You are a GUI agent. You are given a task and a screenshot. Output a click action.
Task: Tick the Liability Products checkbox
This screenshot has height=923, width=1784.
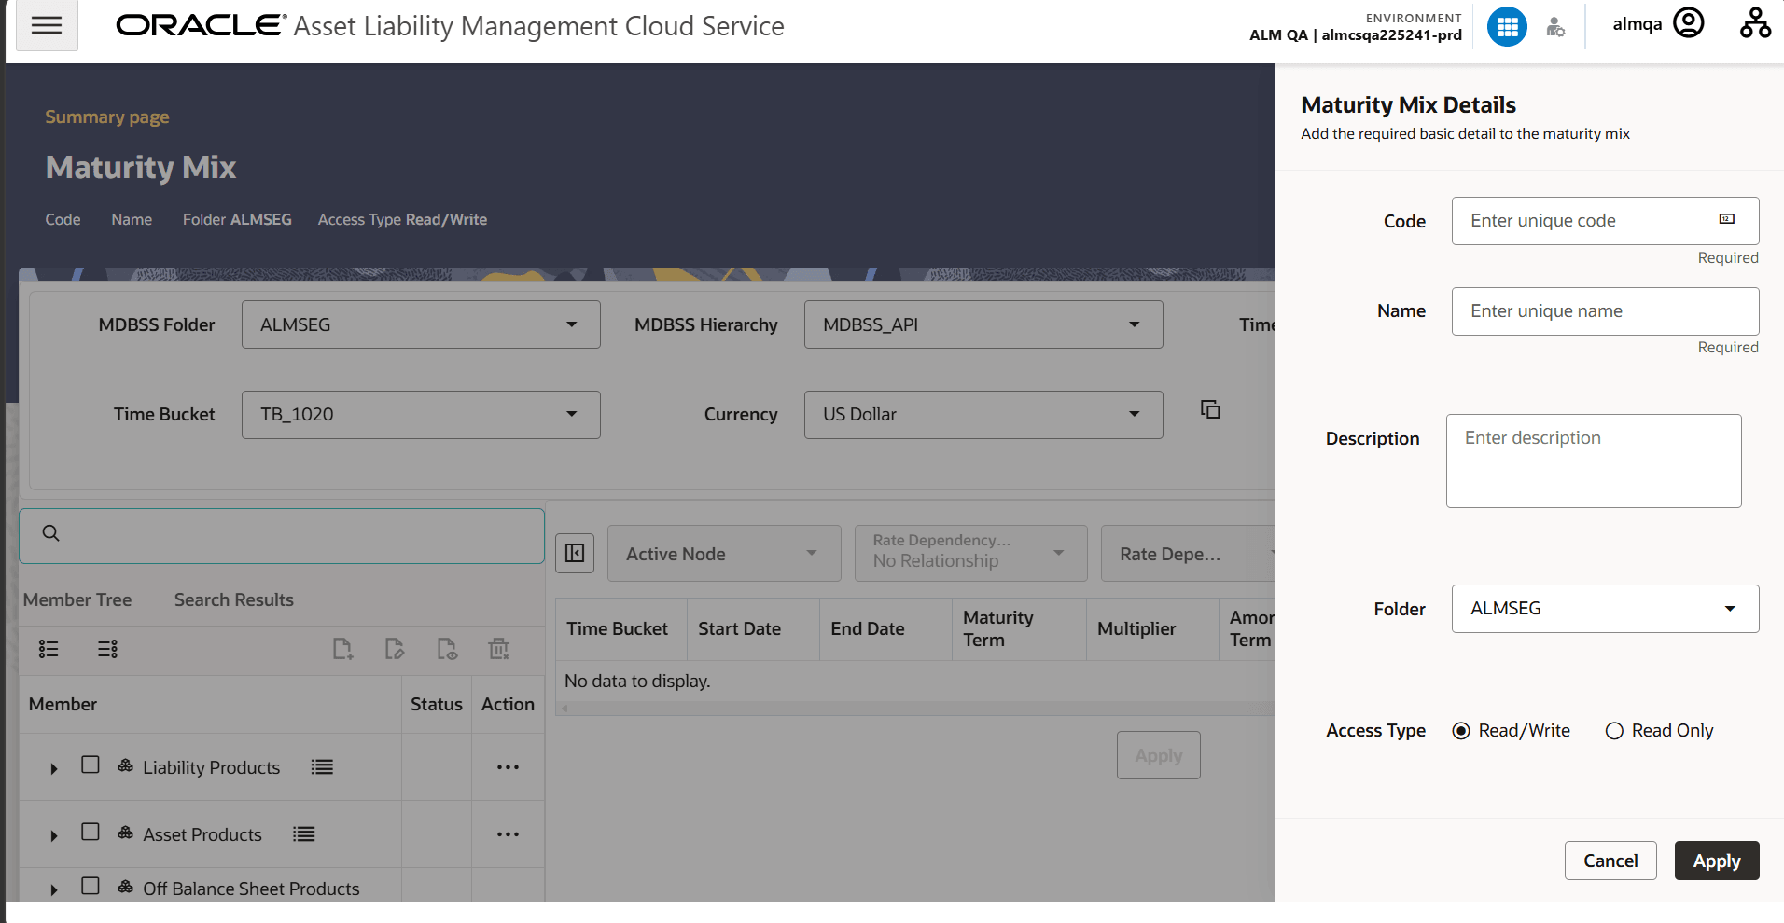[x=91, y=765]
